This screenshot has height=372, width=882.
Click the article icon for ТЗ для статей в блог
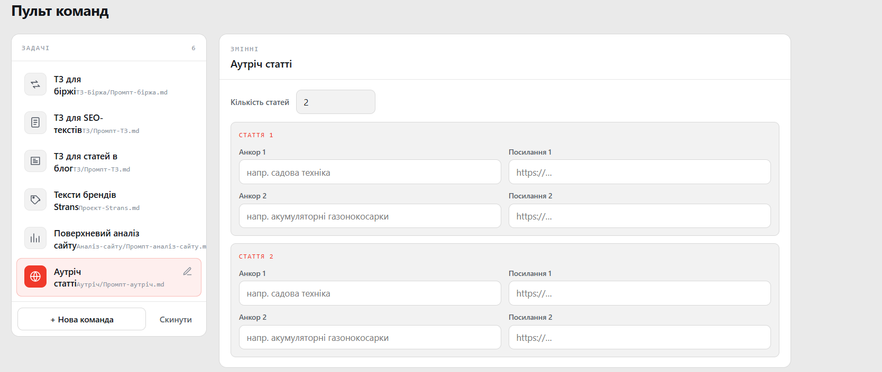pos(35,161)
